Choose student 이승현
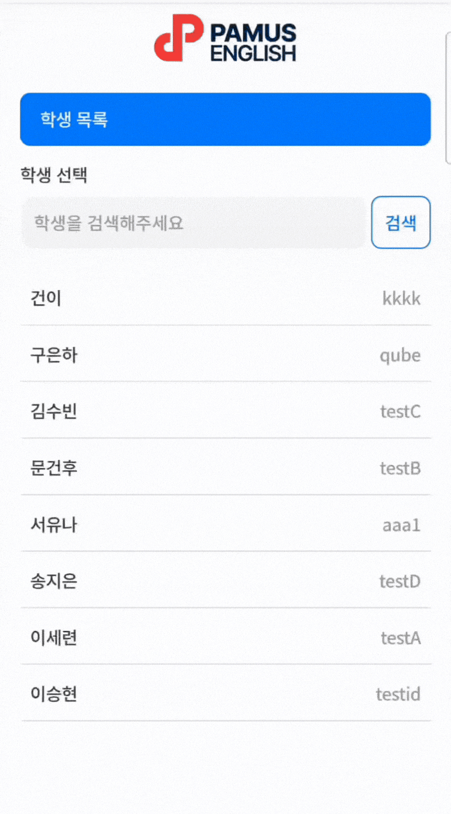The height and width of the screenshot is (814, 451). [54, 694]
